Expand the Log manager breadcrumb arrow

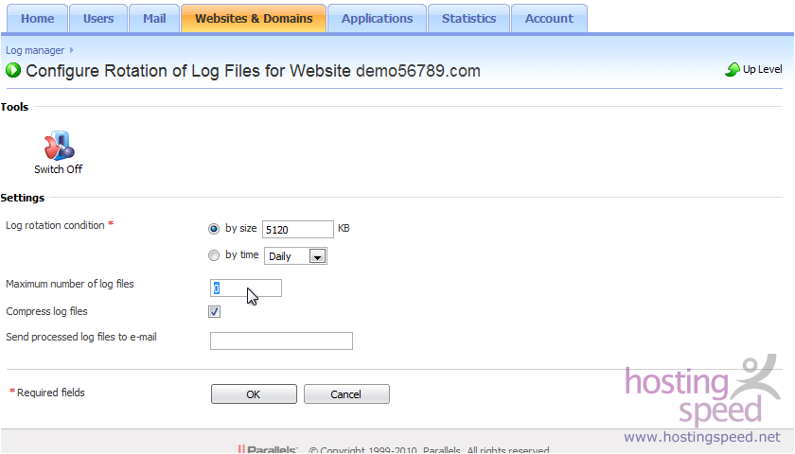coord(71,49)
